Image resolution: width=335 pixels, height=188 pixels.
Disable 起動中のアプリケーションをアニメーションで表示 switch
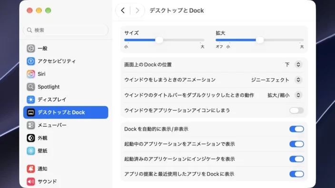coord(296,144)
